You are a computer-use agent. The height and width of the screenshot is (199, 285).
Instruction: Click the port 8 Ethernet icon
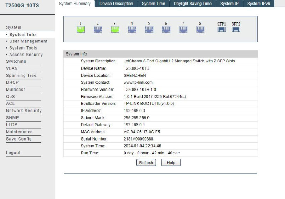click(x=200, y=30)
